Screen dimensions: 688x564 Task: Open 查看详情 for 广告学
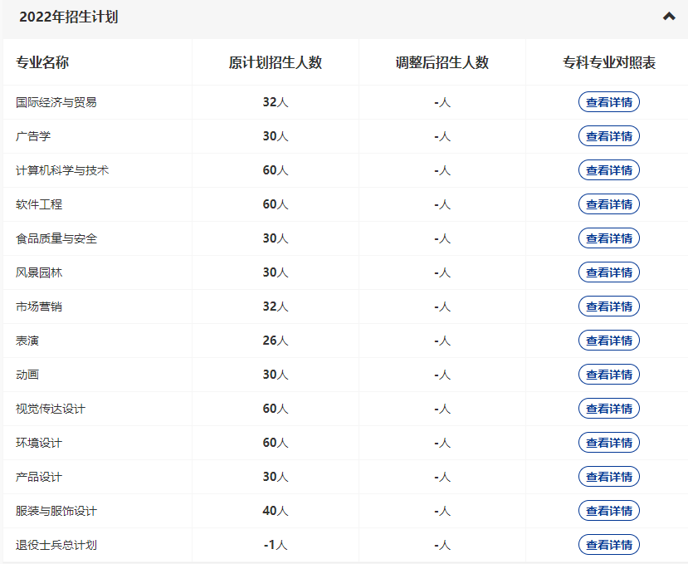tap(609, 136)
